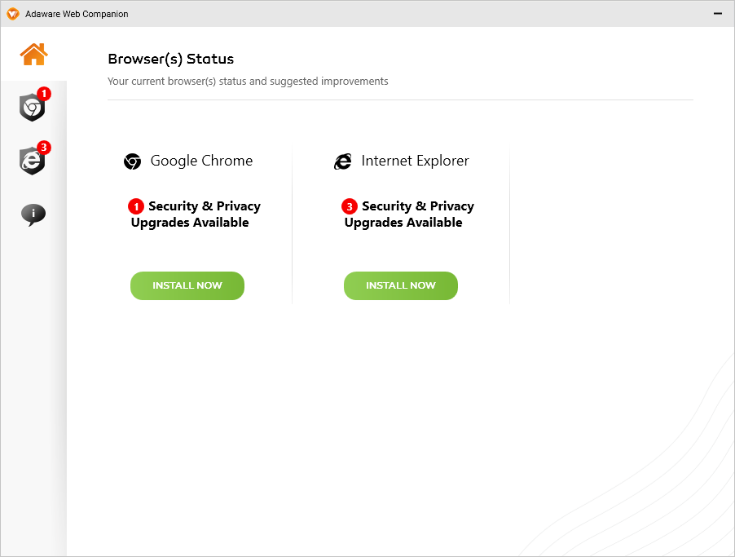Click red badge on sidebar IE shield
735x557 pixels.
click(x=44, y=148)
